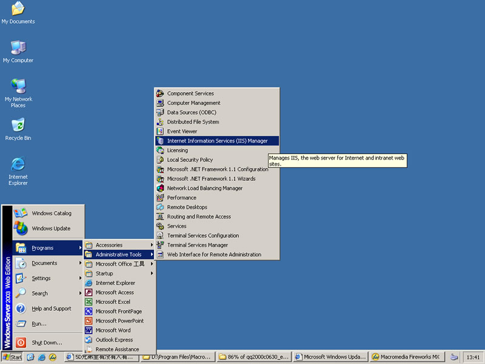
Task: Expand the Startup submenu arrow
Action: 152,274
